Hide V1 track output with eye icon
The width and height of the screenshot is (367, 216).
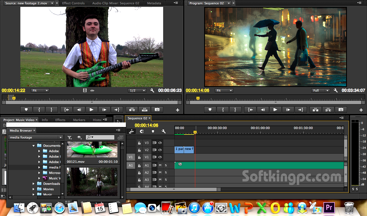point(160,157)
